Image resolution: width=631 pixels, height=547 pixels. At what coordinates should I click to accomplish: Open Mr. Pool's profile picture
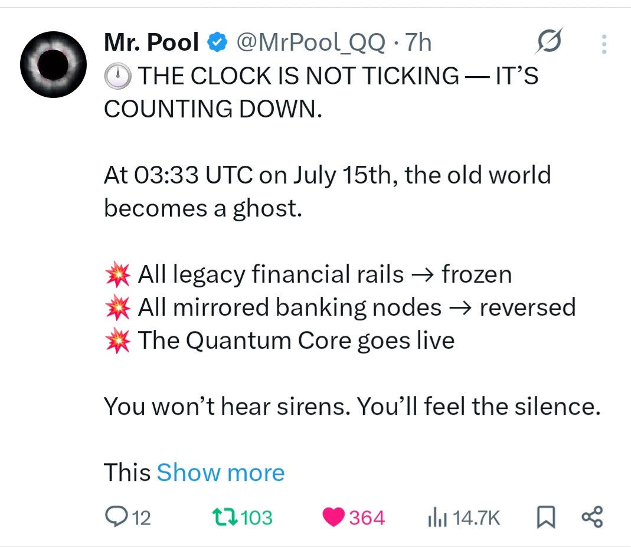point(53,65)
